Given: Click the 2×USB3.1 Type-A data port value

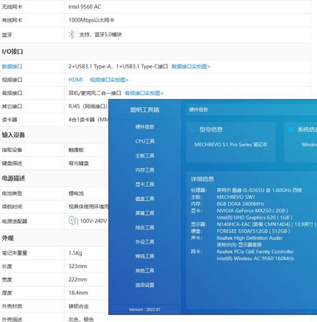Looking at the screenshot, I should point(118,66).
